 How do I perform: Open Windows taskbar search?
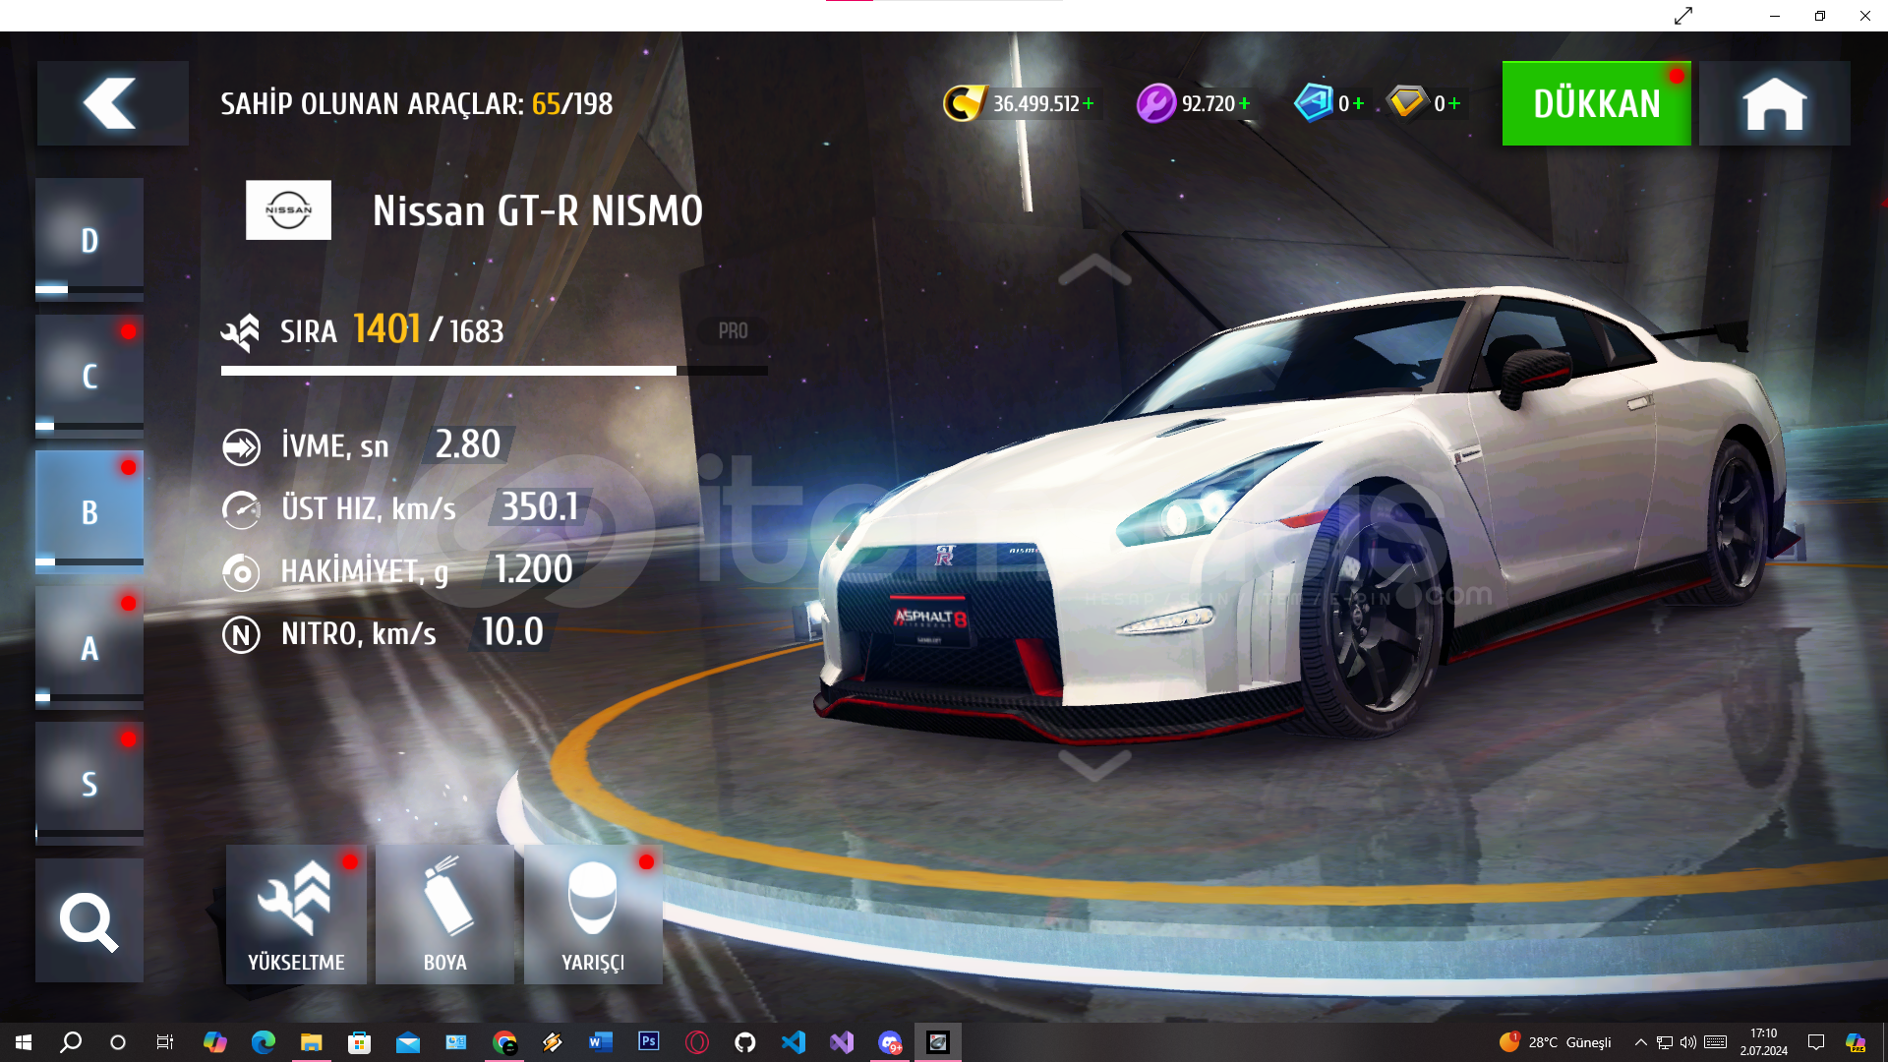point(71,1042)
